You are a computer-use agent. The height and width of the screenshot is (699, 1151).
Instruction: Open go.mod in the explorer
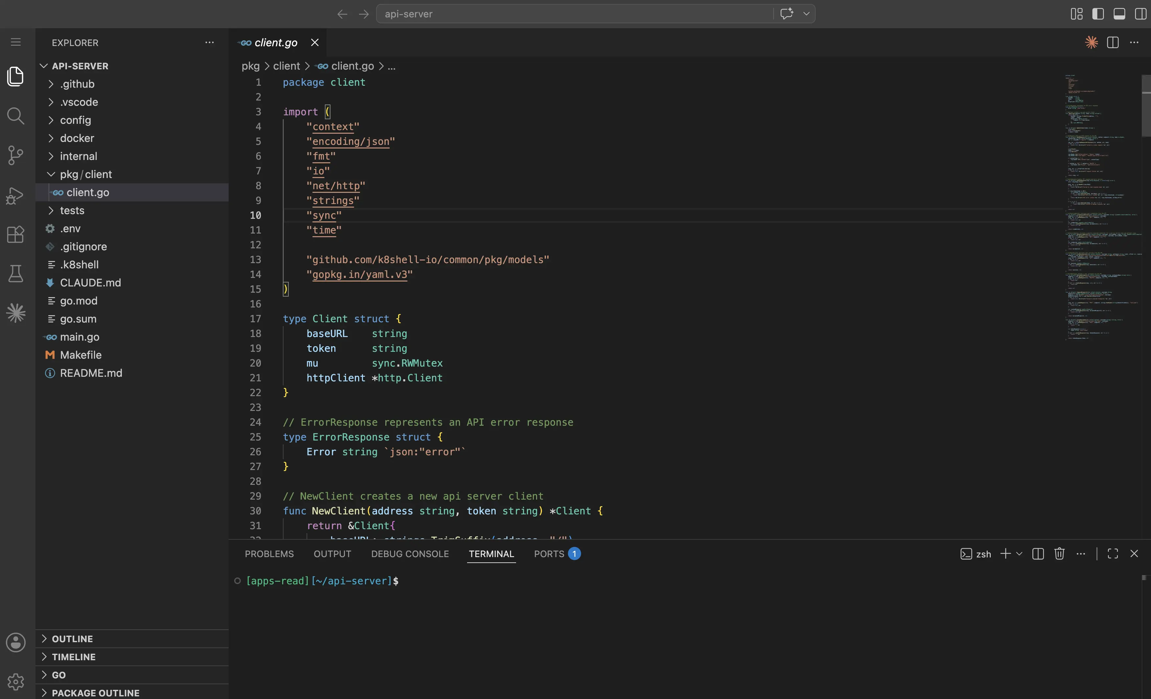click(132, 301)
